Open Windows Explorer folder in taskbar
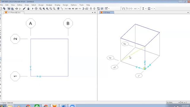 (10, 106)
